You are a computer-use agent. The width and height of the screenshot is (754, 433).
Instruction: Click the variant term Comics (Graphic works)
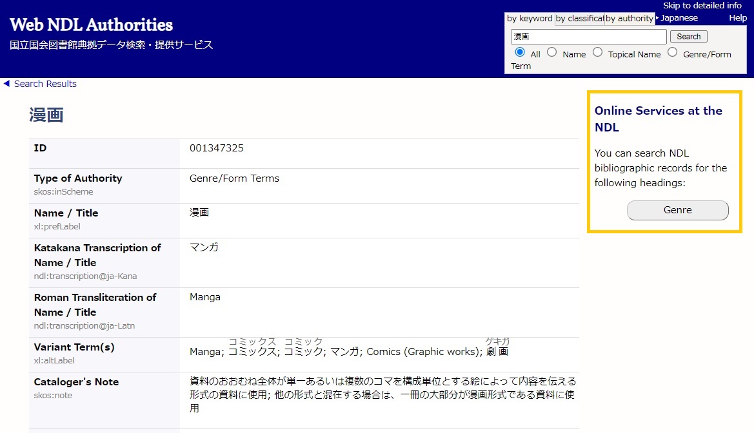[x=423, y=352]
